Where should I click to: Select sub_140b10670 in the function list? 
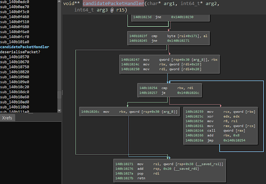pyautogui.click(x=15, y=62)
